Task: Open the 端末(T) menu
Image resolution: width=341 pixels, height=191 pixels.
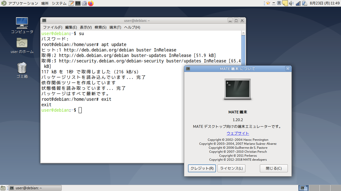Action: [115, 27]
